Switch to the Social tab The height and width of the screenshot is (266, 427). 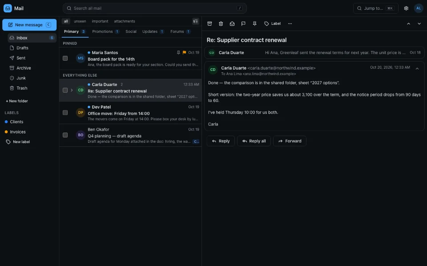click(131, 31)
